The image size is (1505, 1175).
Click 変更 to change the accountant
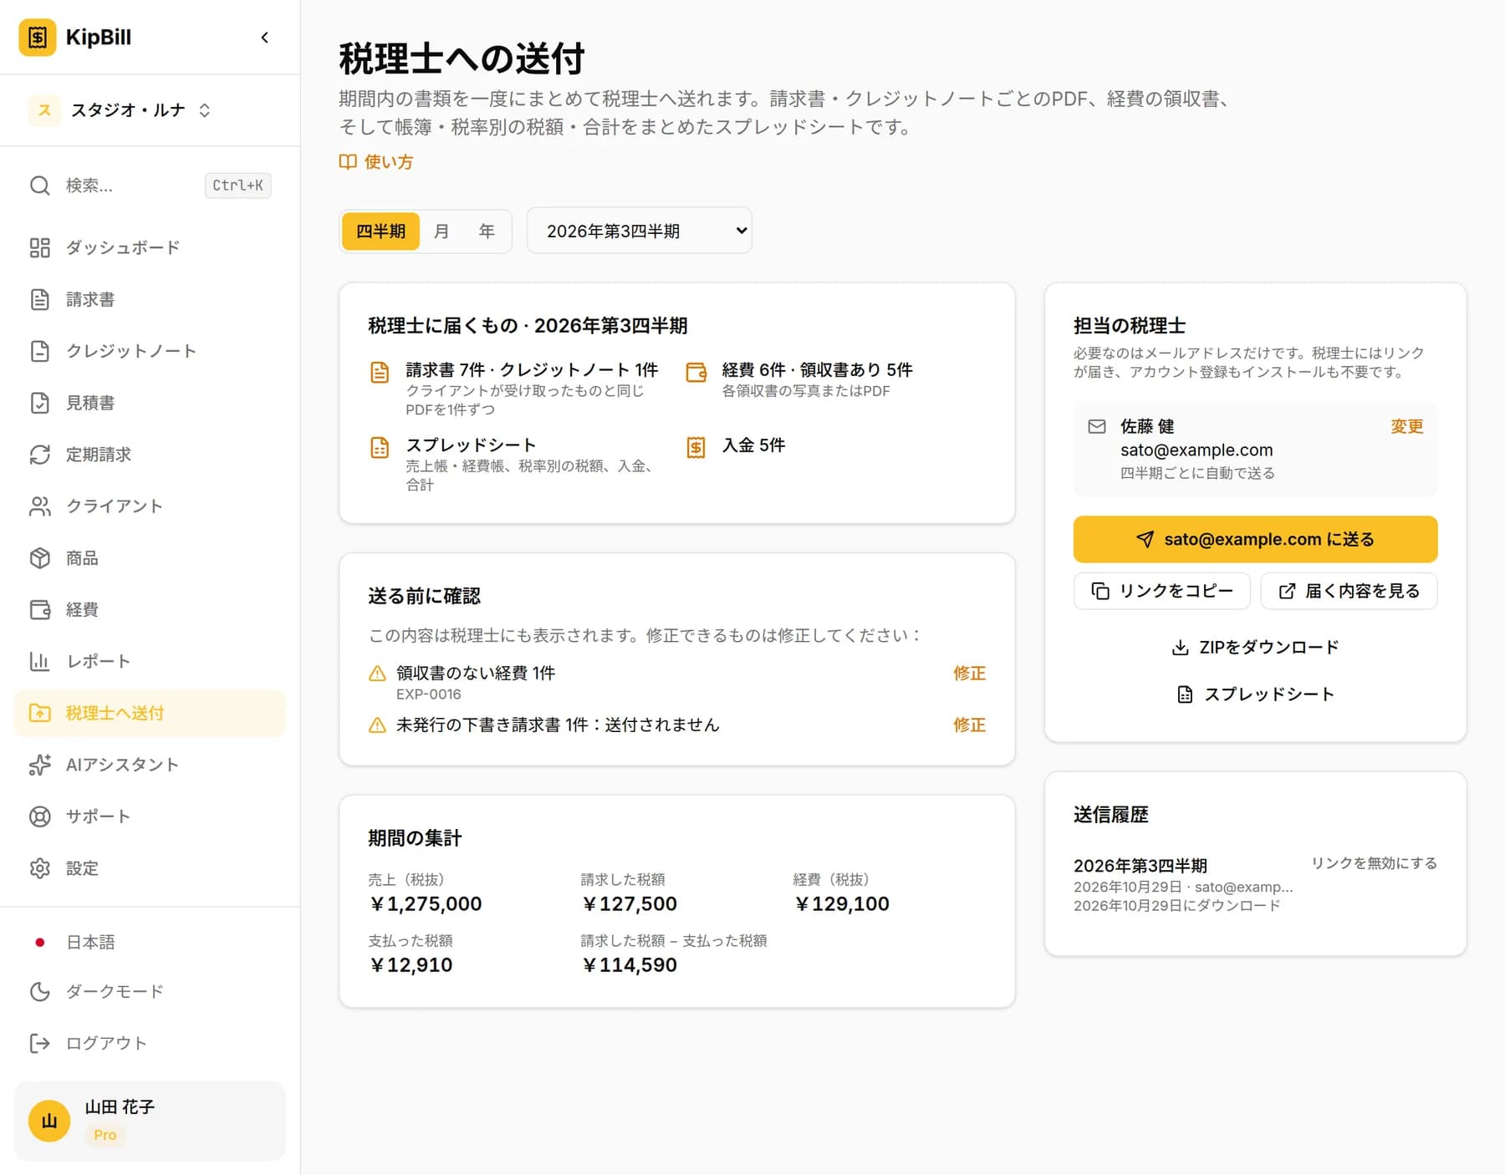click(x=1406, y=427)
